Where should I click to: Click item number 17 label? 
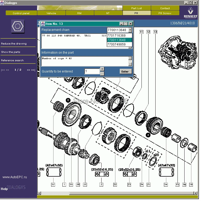click(x=53, y=184)
